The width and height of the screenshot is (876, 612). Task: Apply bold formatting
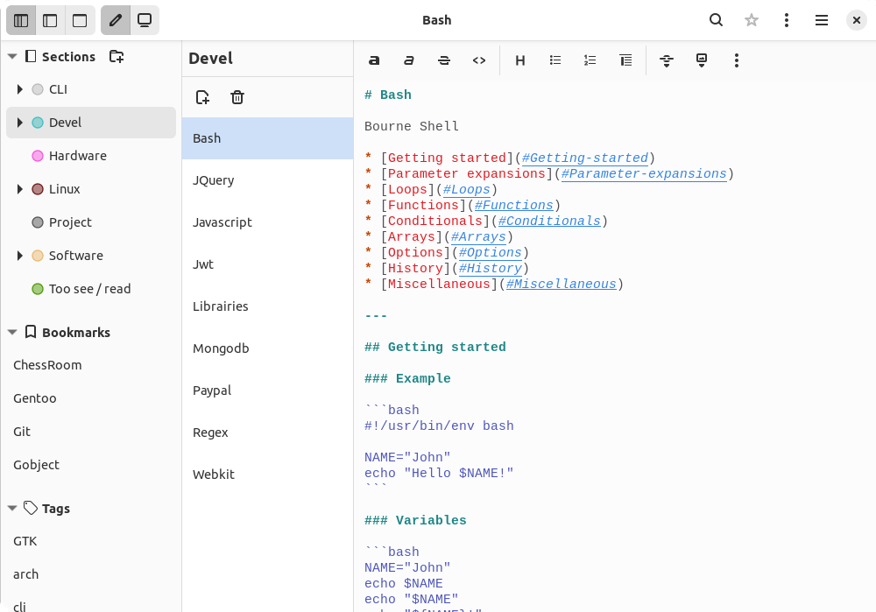click(x=374, y=60)
